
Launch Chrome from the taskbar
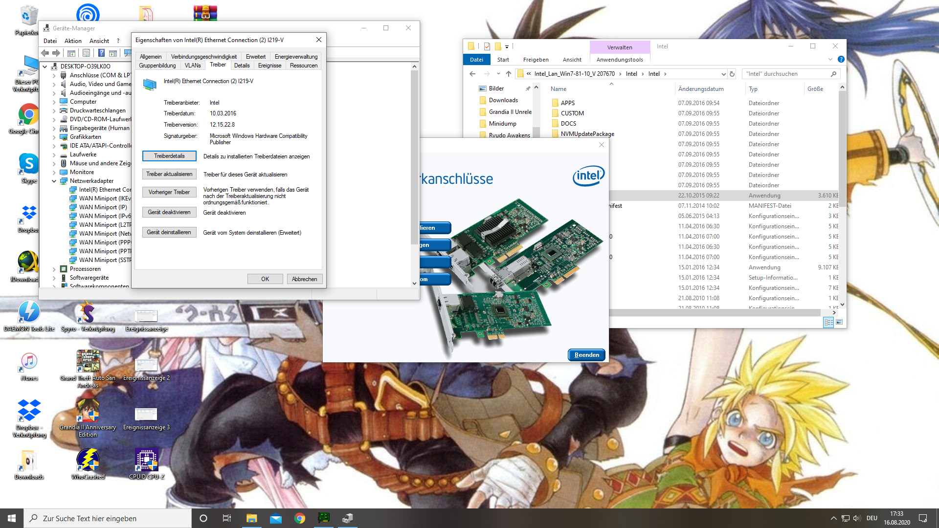(x=300, y=518)
